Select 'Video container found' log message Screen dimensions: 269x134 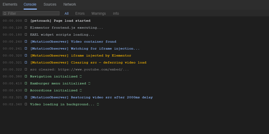94,42
